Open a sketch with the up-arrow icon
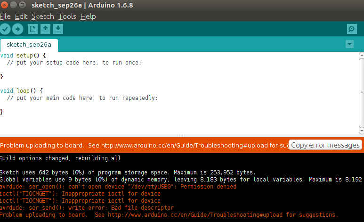The height and width of the screenshot is (222, 364). click(x=45, y=29)
